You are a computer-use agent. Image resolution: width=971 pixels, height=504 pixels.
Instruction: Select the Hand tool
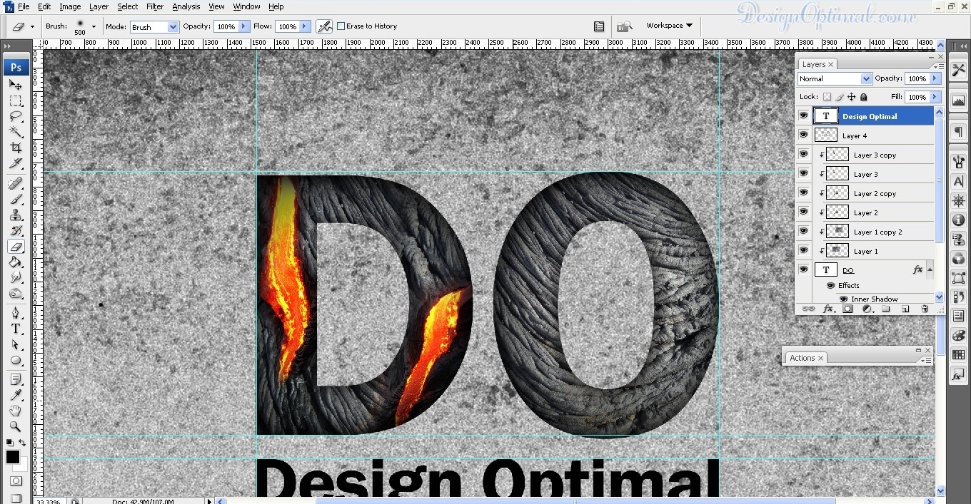tap(16, 411)
